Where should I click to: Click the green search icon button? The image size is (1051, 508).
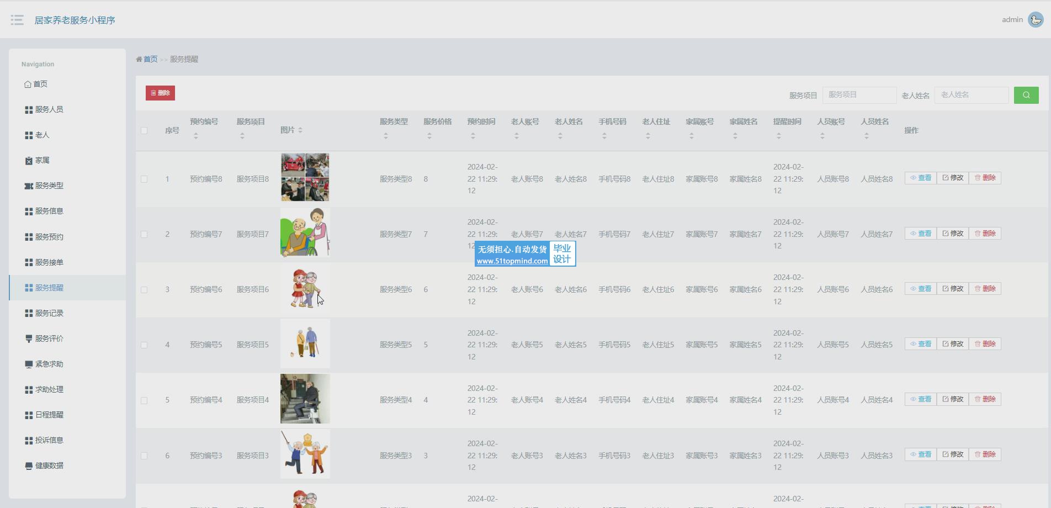tap(1026, 95)
